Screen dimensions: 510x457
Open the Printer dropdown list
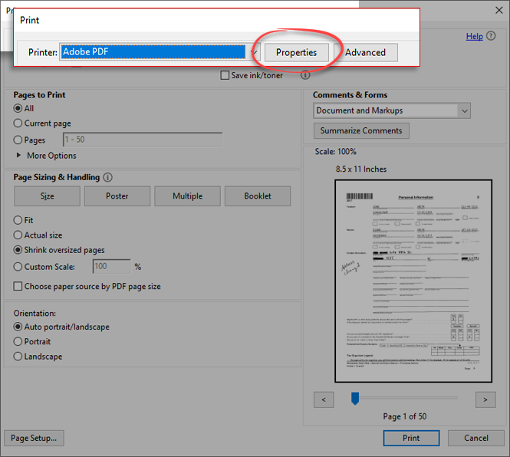254,52
